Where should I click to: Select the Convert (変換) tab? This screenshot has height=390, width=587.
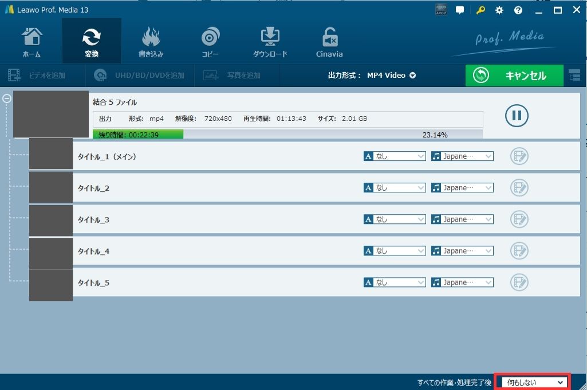92,41
